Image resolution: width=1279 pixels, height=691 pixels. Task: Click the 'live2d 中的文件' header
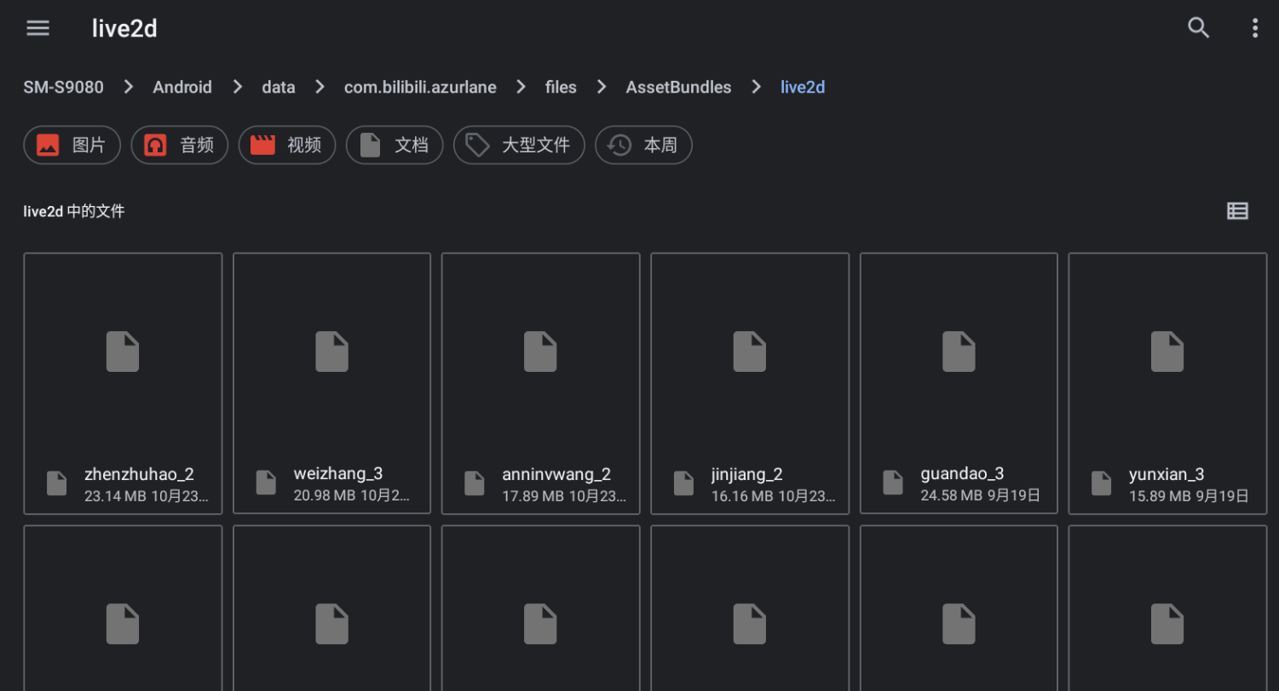pyautogui.click(x=74, y=211)
